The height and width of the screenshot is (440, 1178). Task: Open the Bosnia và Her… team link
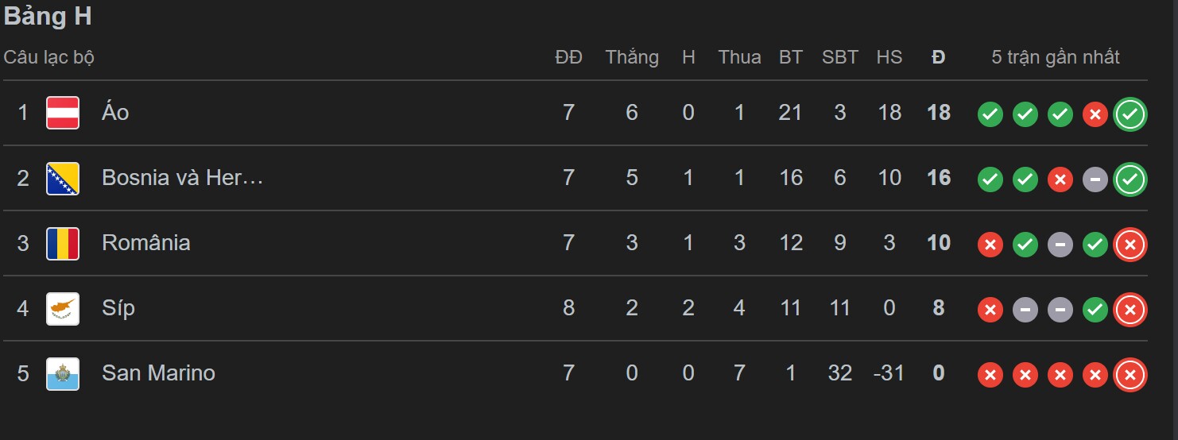(x=182, y=178)
